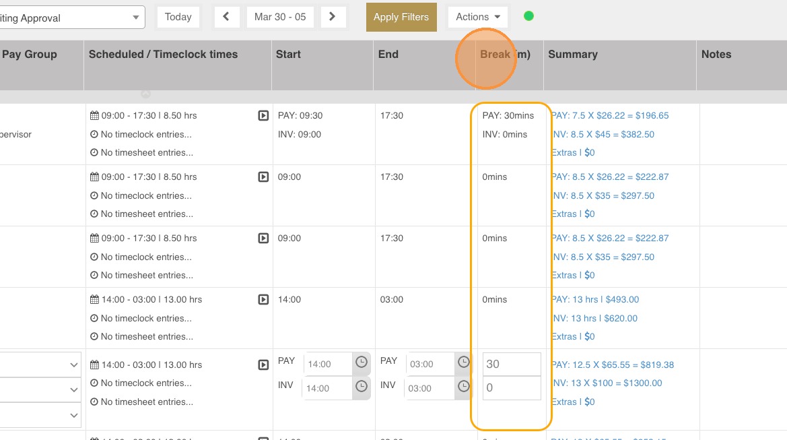Open clock picker for INV start 14:00

point(362,387)
